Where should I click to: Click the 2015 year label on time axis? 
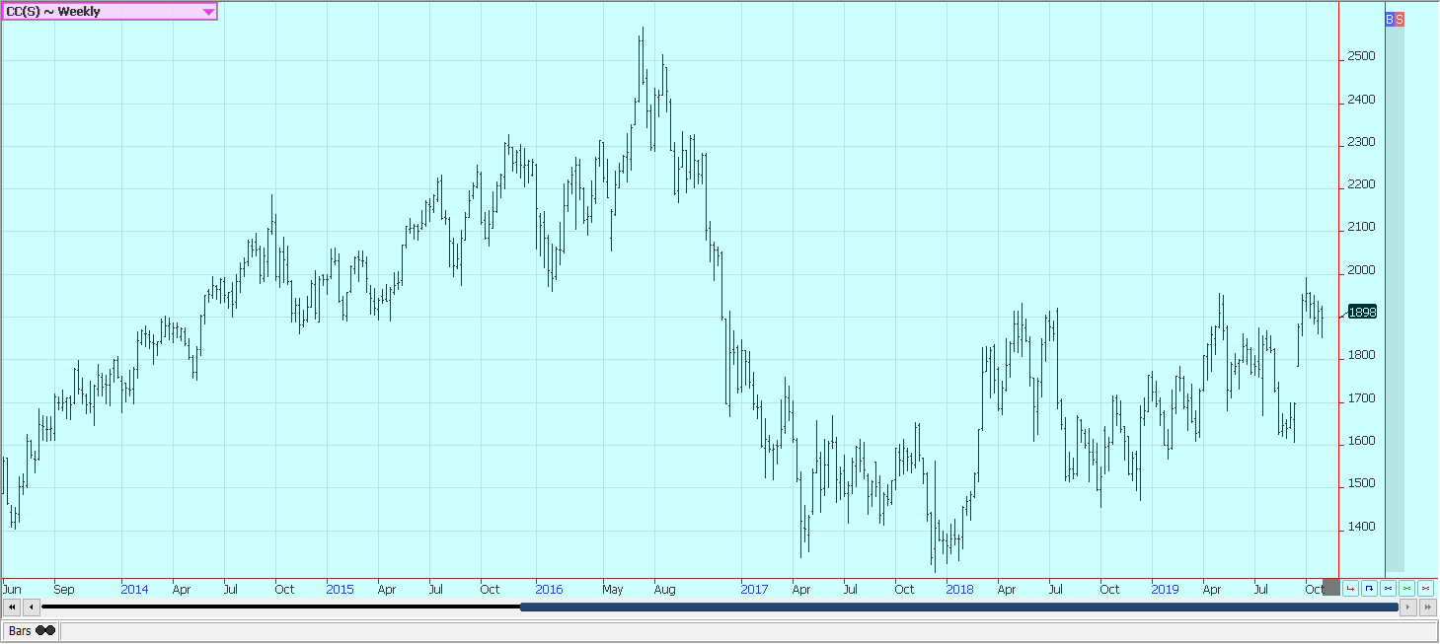340,590
